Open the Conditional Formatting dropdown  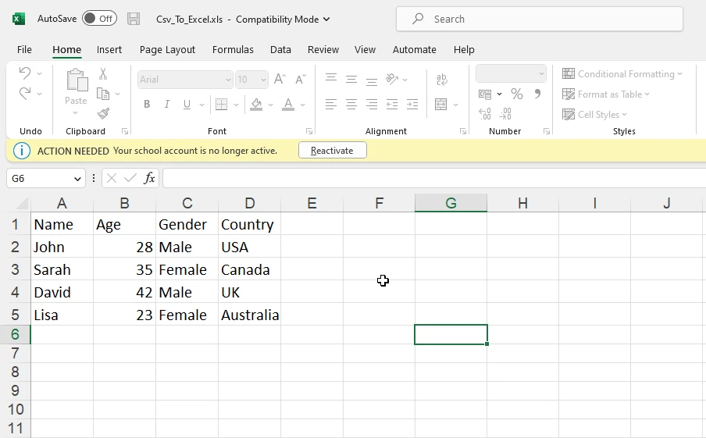pyautogui.click(x=622, y=74)
